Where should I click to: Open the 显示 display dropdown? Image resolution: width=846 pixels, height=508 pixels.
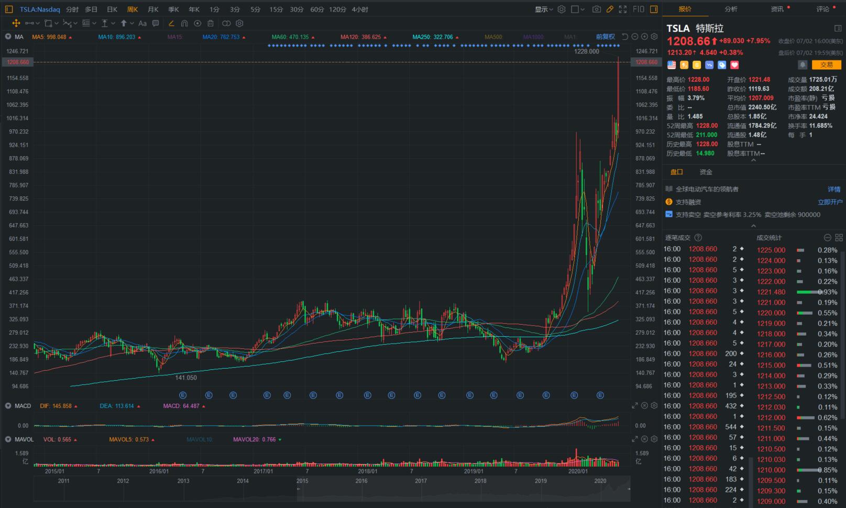coord(544,9)
